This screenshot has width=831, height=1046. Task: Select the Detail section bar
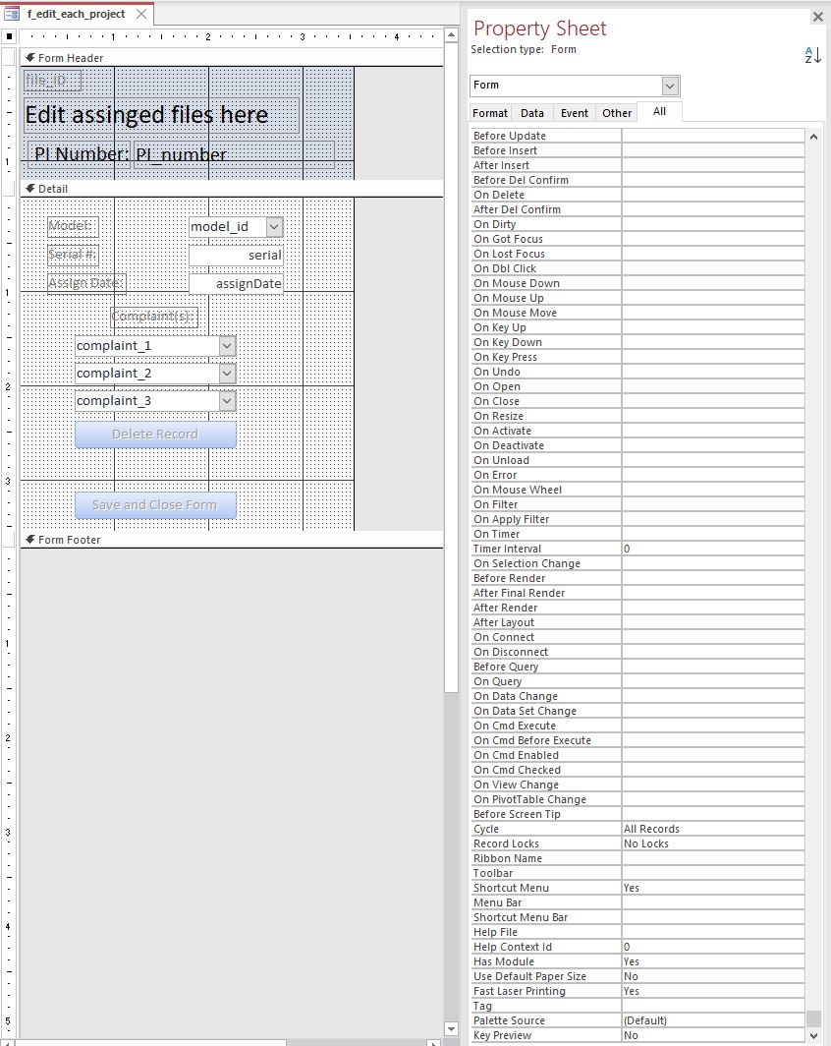pyautogui.click(x=232, y=189)
